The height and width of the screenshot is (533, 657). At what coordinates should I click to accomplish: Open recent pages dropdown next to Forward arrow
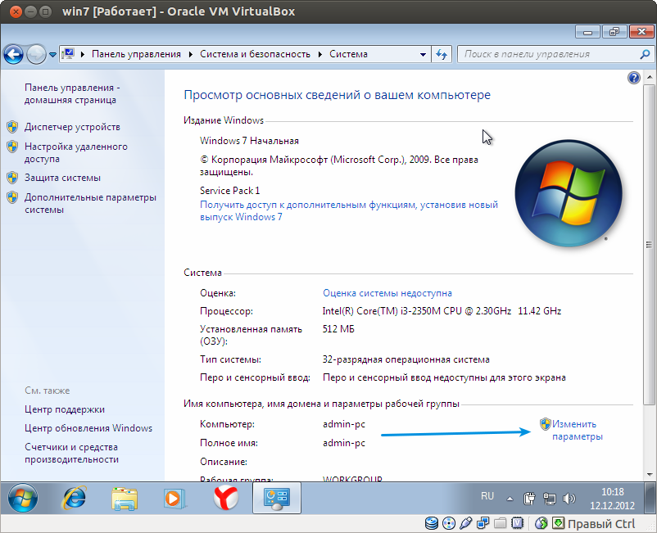(x=52, y=54)
